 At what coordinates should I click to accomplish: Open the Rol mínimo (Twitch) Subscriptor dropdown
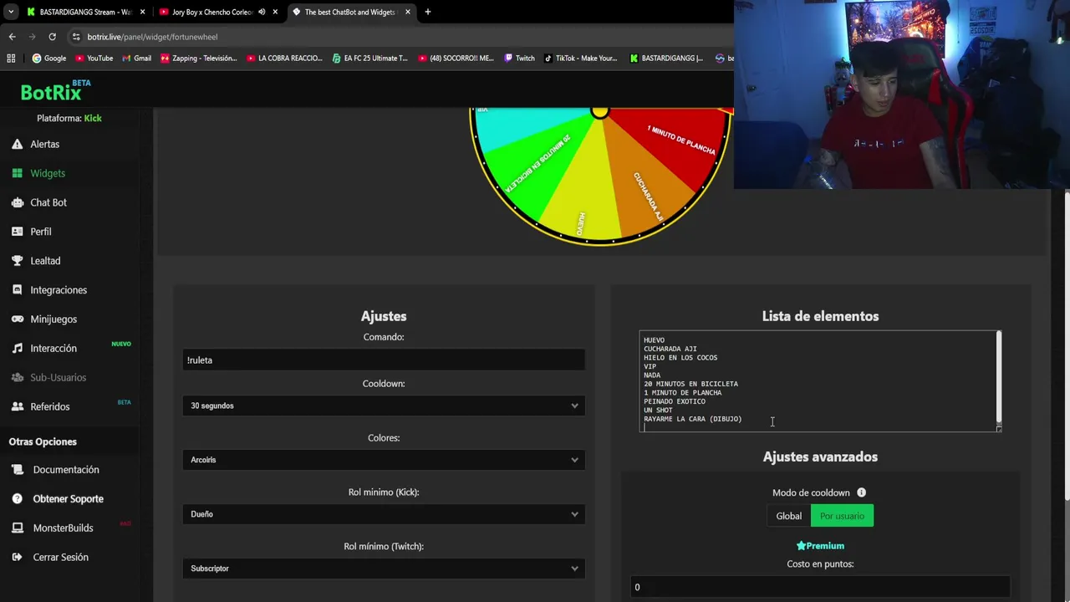(384, 569)
